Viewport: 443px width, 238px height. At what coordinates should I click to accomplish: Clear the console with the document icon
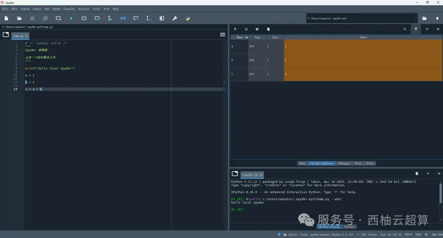(417, 174)
